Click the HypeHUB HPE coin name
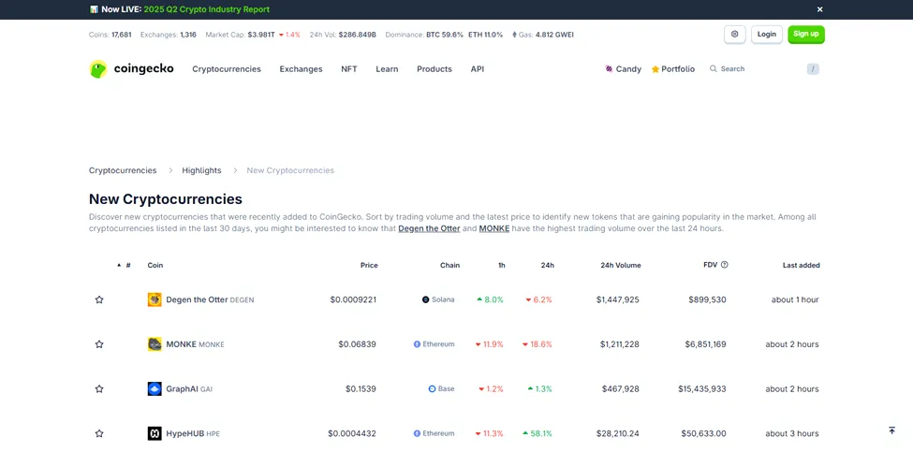 pos(193,433)
